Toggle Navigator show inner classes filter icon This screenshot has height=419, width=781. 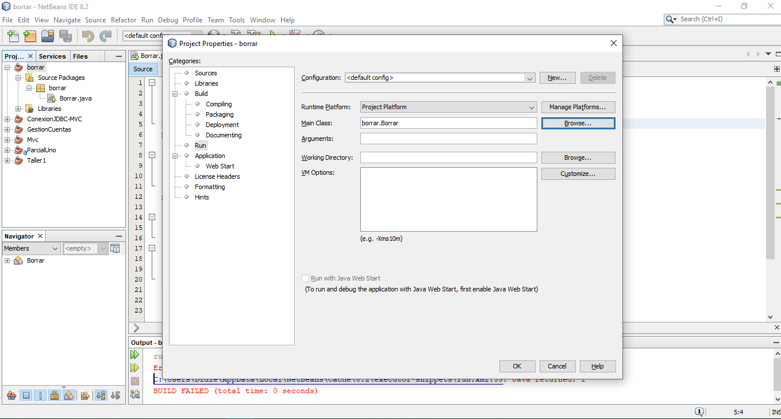[69, 395]
